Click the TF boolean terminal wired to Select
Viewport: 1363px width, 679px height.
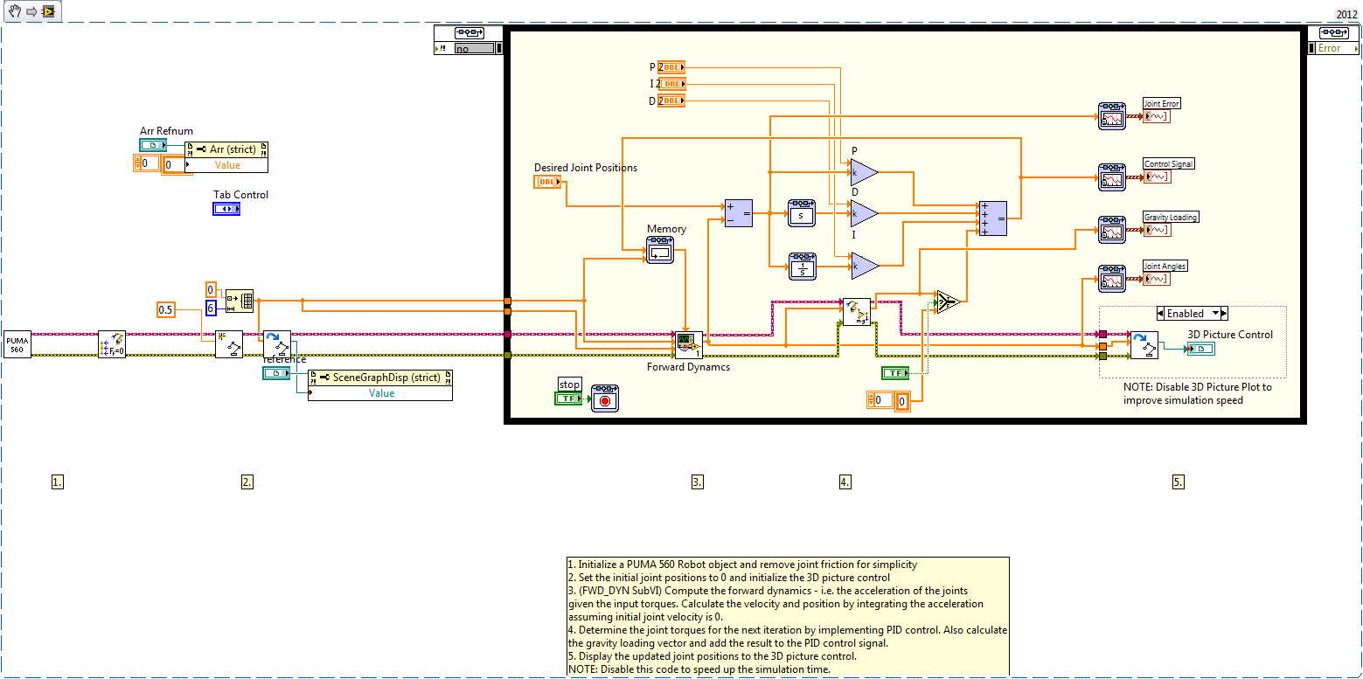tap(894, 373)
